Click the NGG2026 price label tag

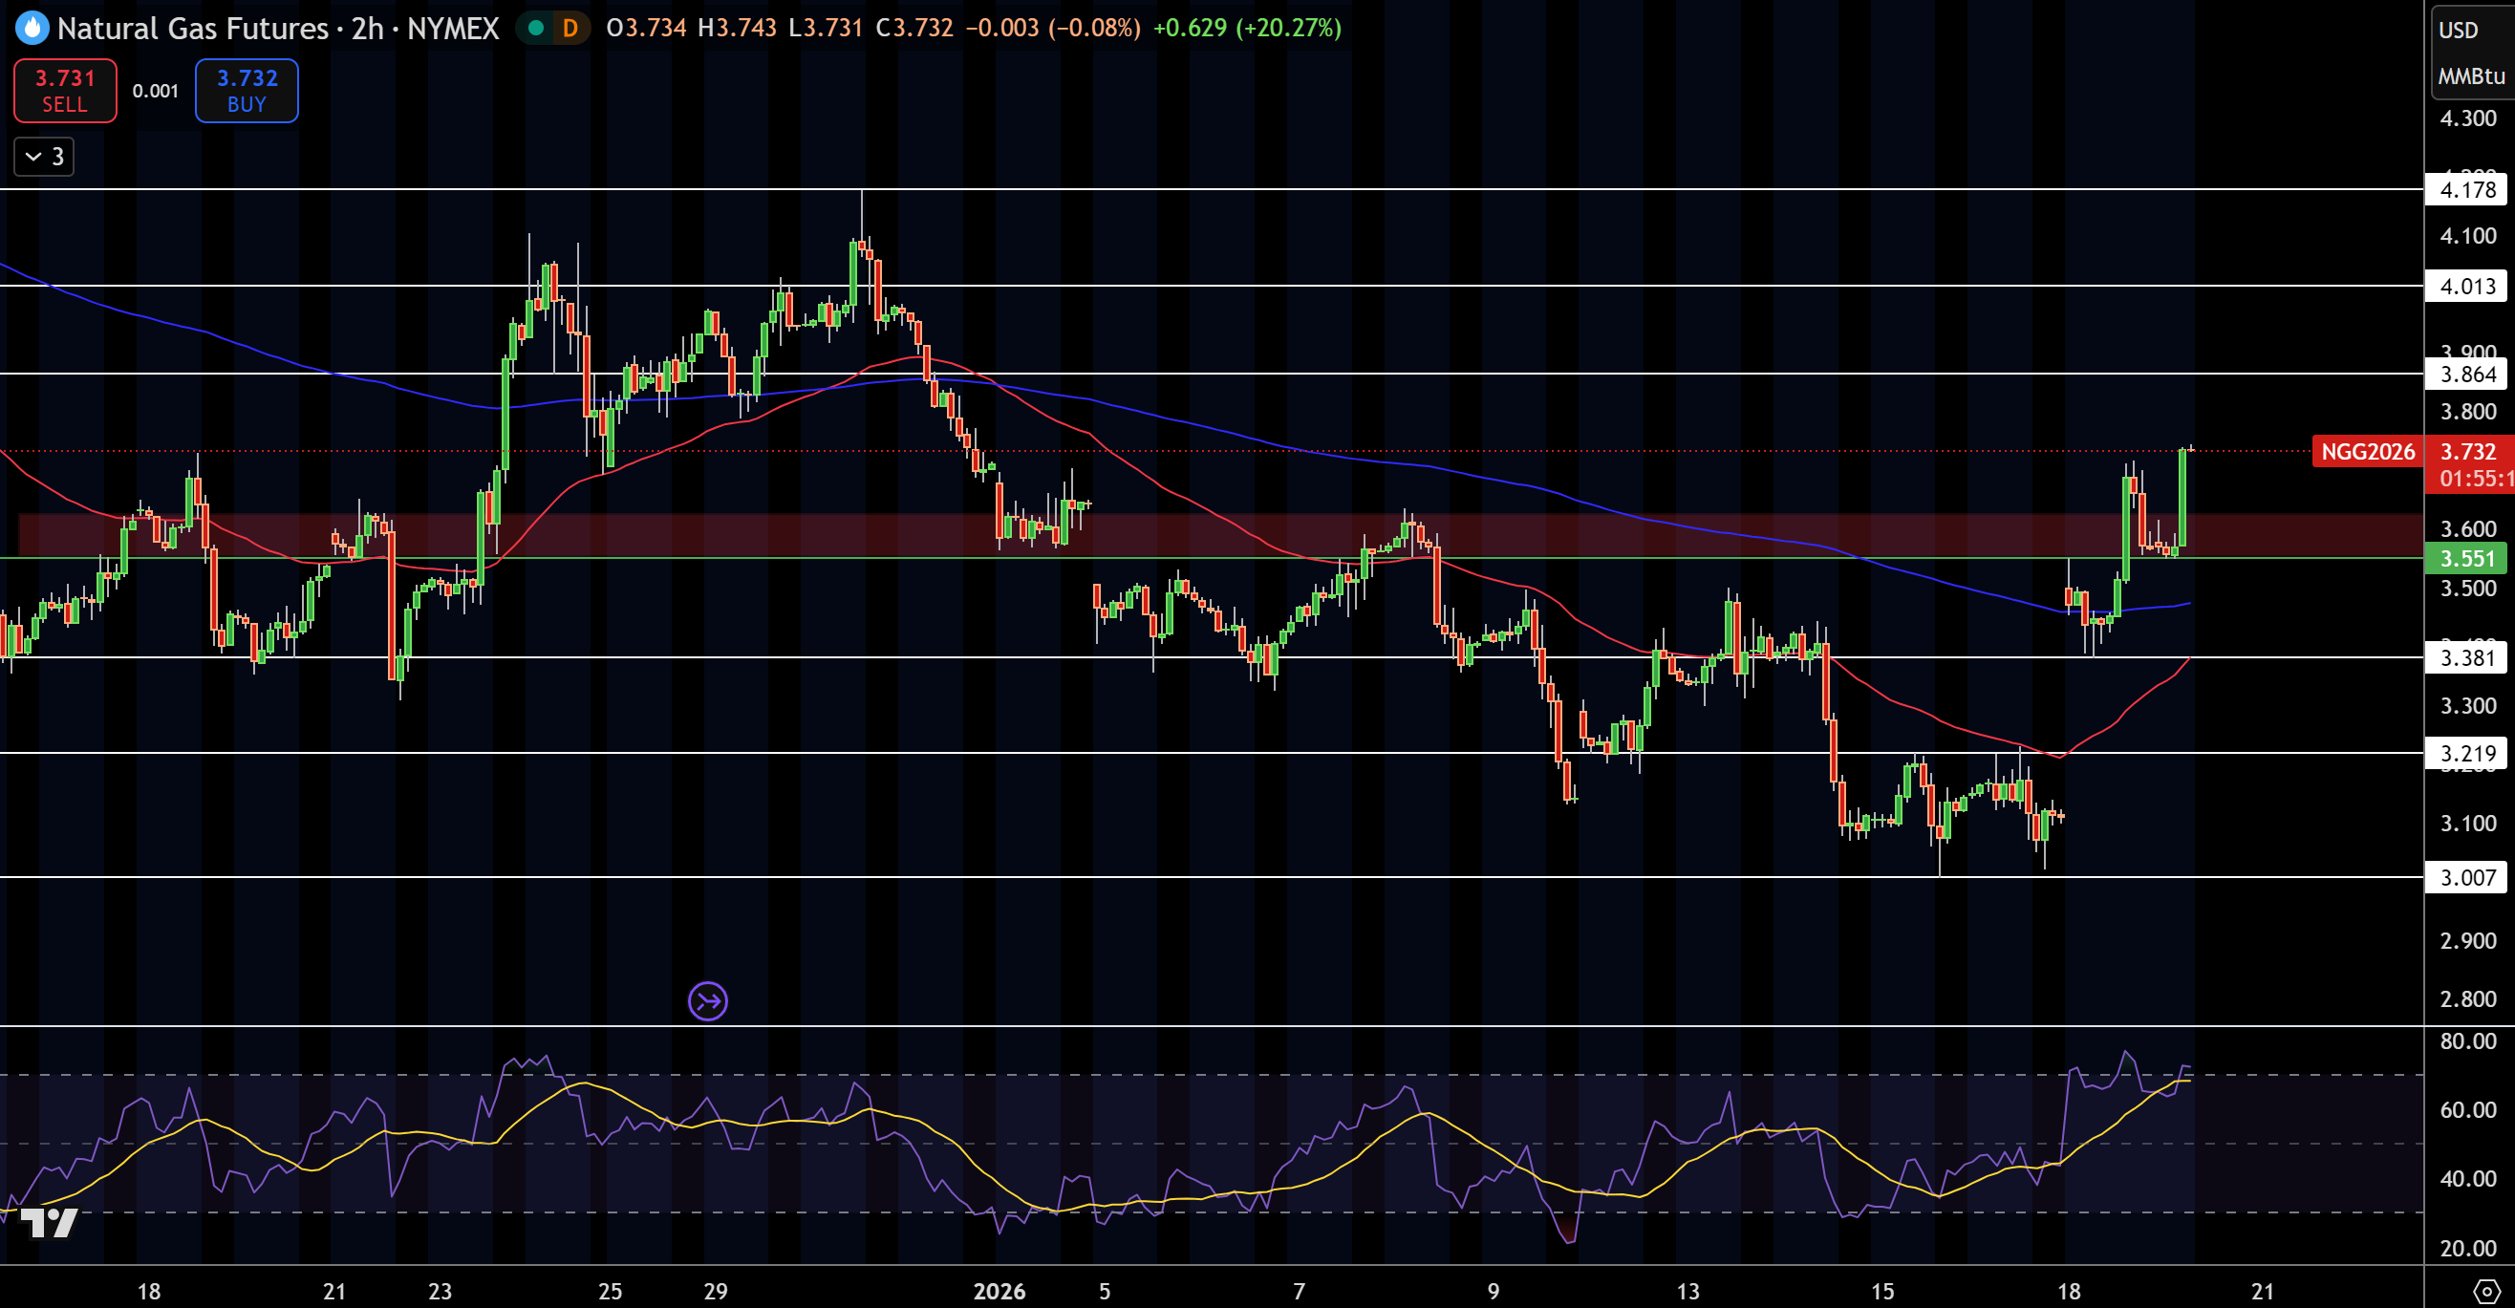(2368, 451)
